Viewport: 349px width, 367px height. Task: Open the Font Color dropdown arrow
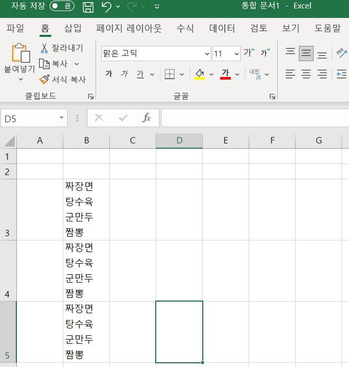pyautogui.click(x=237, y=74)
